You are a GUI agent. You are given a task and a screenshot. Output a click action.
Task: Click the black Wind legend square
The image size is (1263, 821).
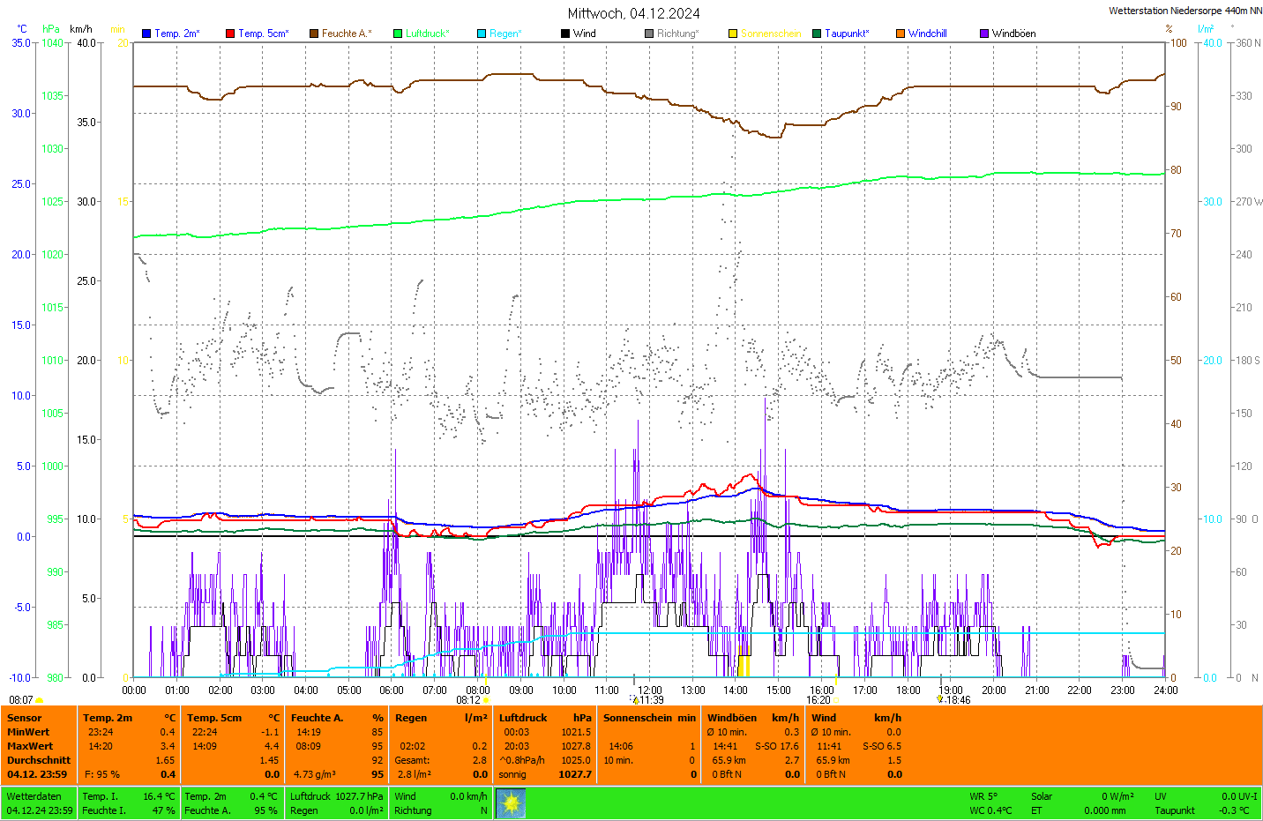pos(565,34)
